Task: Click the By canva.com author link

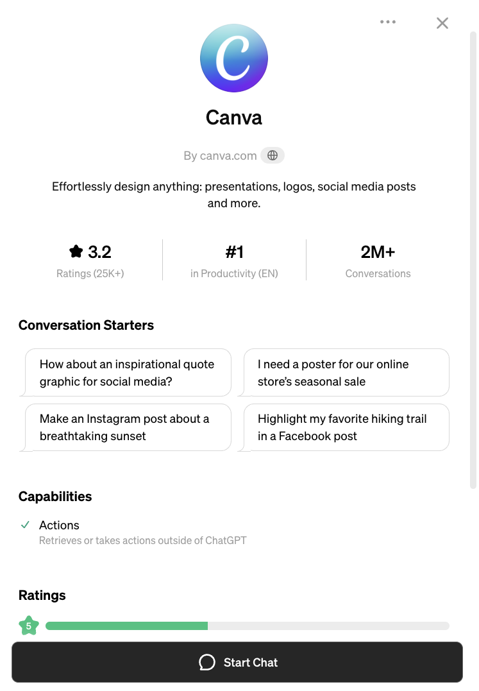Action: point(220,155)
